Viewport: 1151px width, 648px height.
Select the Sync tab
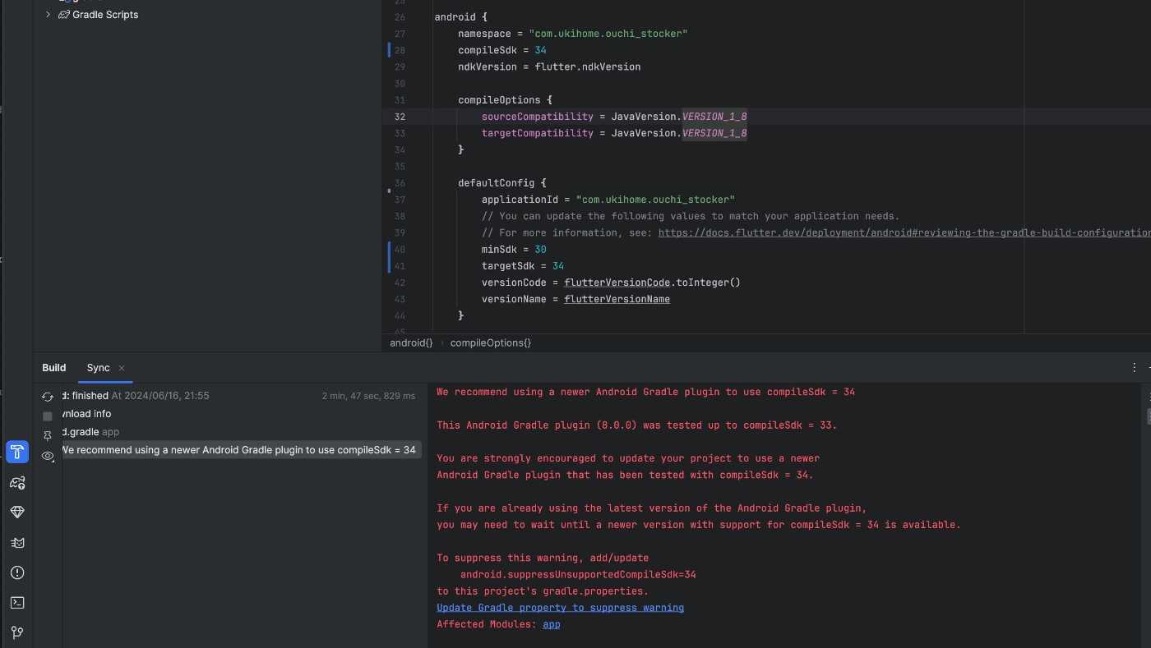97,368
